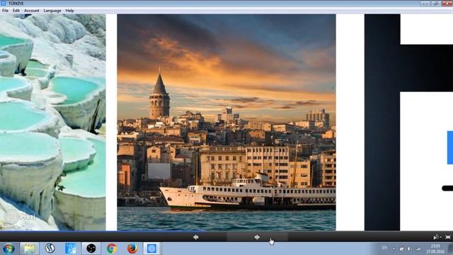This screenshot has height=255, width=453.
Task: Open the File menu
Action: tap(5, 11)
